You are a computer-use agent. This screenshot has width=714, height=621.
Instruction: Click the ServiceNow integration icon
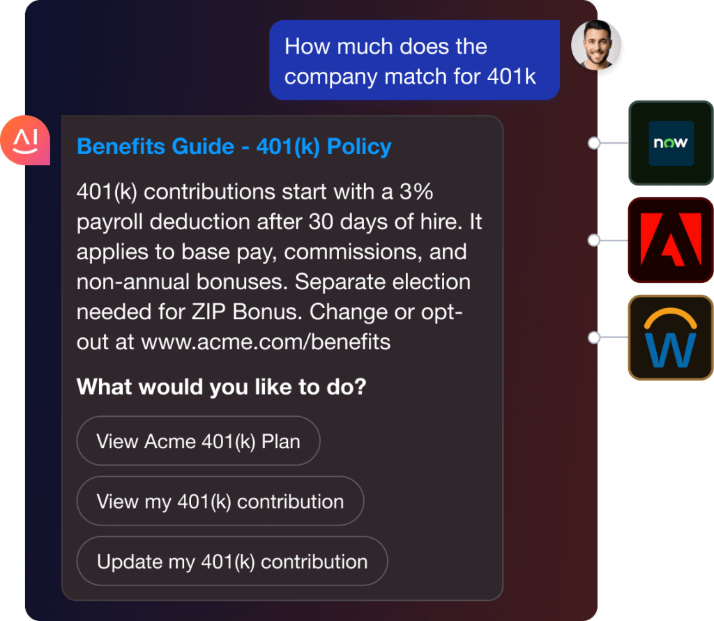(671, 143)
